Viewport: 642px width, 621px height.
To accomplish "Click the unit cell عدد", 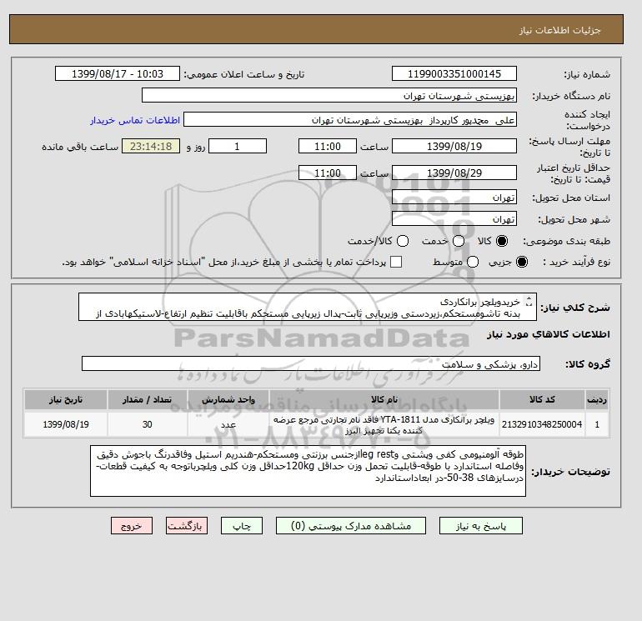I will coord(228,424).
